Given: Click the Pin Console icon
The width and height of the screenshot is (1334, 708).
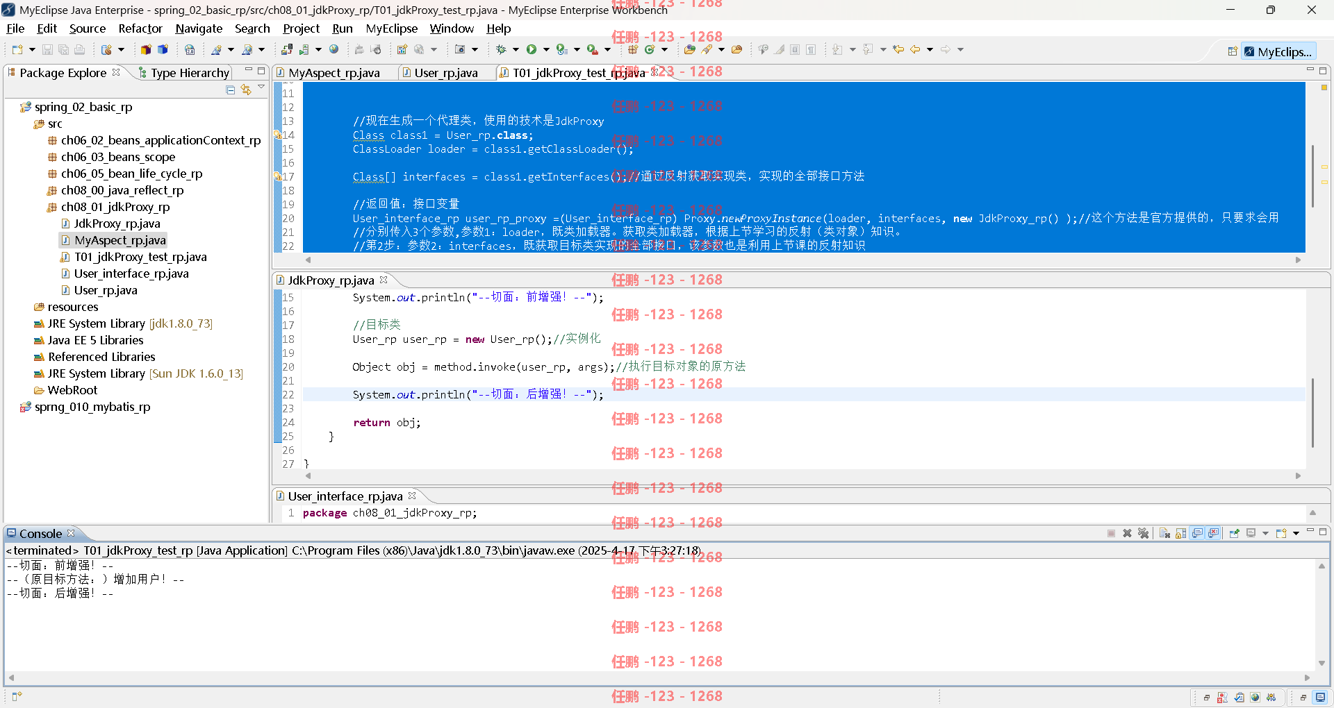Looking at the screenshot, I should coord(1234,533).
